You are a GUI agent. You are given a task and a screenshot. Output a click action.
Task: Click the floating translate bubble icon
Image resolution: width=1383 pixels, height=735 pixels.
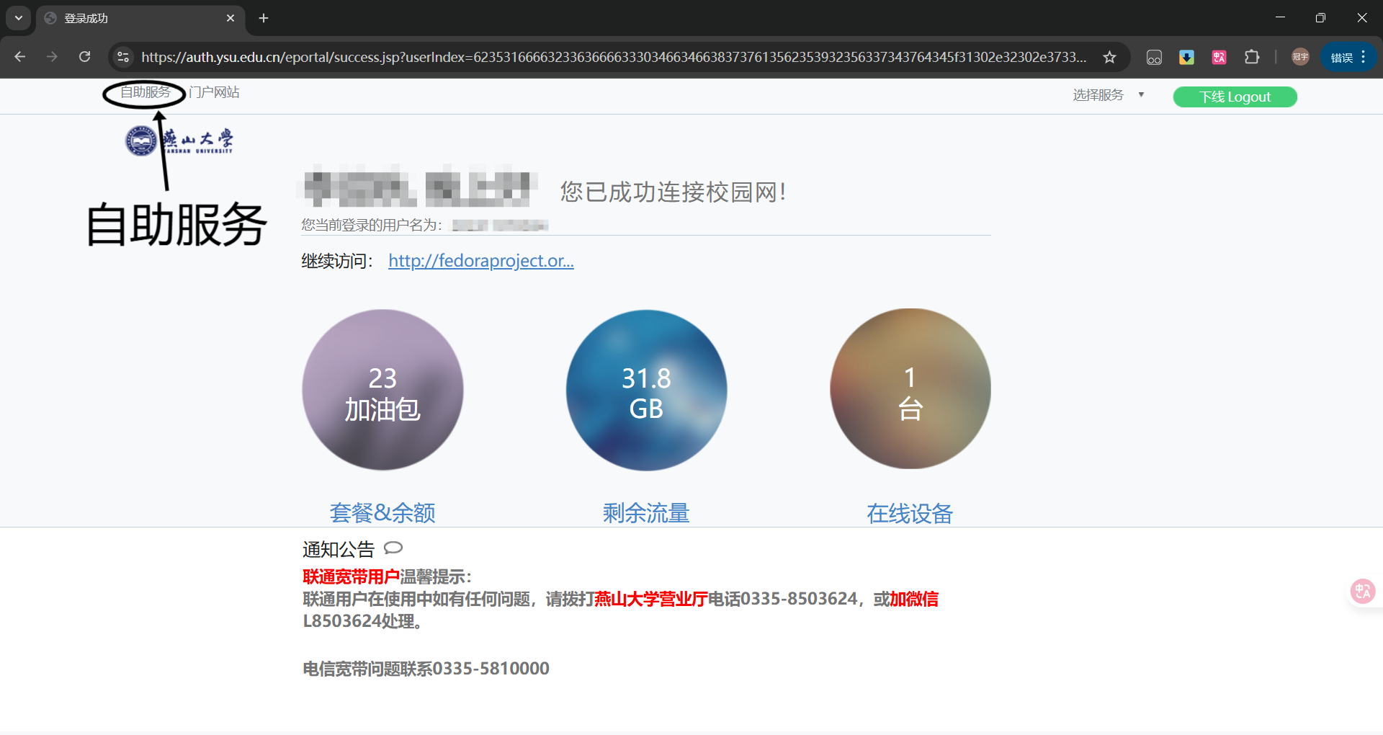click(1362, 592)
